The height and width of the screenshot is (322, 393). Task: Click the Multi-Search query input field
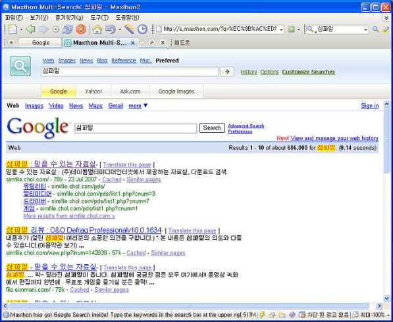tap(130, 72)
